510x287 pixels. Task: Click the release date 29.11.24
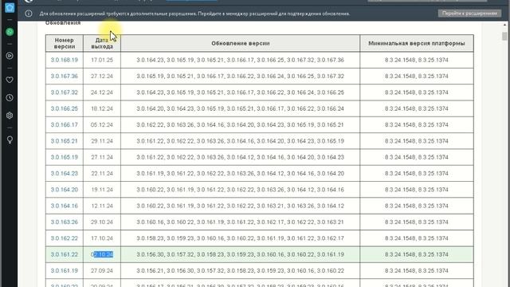(102, 141)
